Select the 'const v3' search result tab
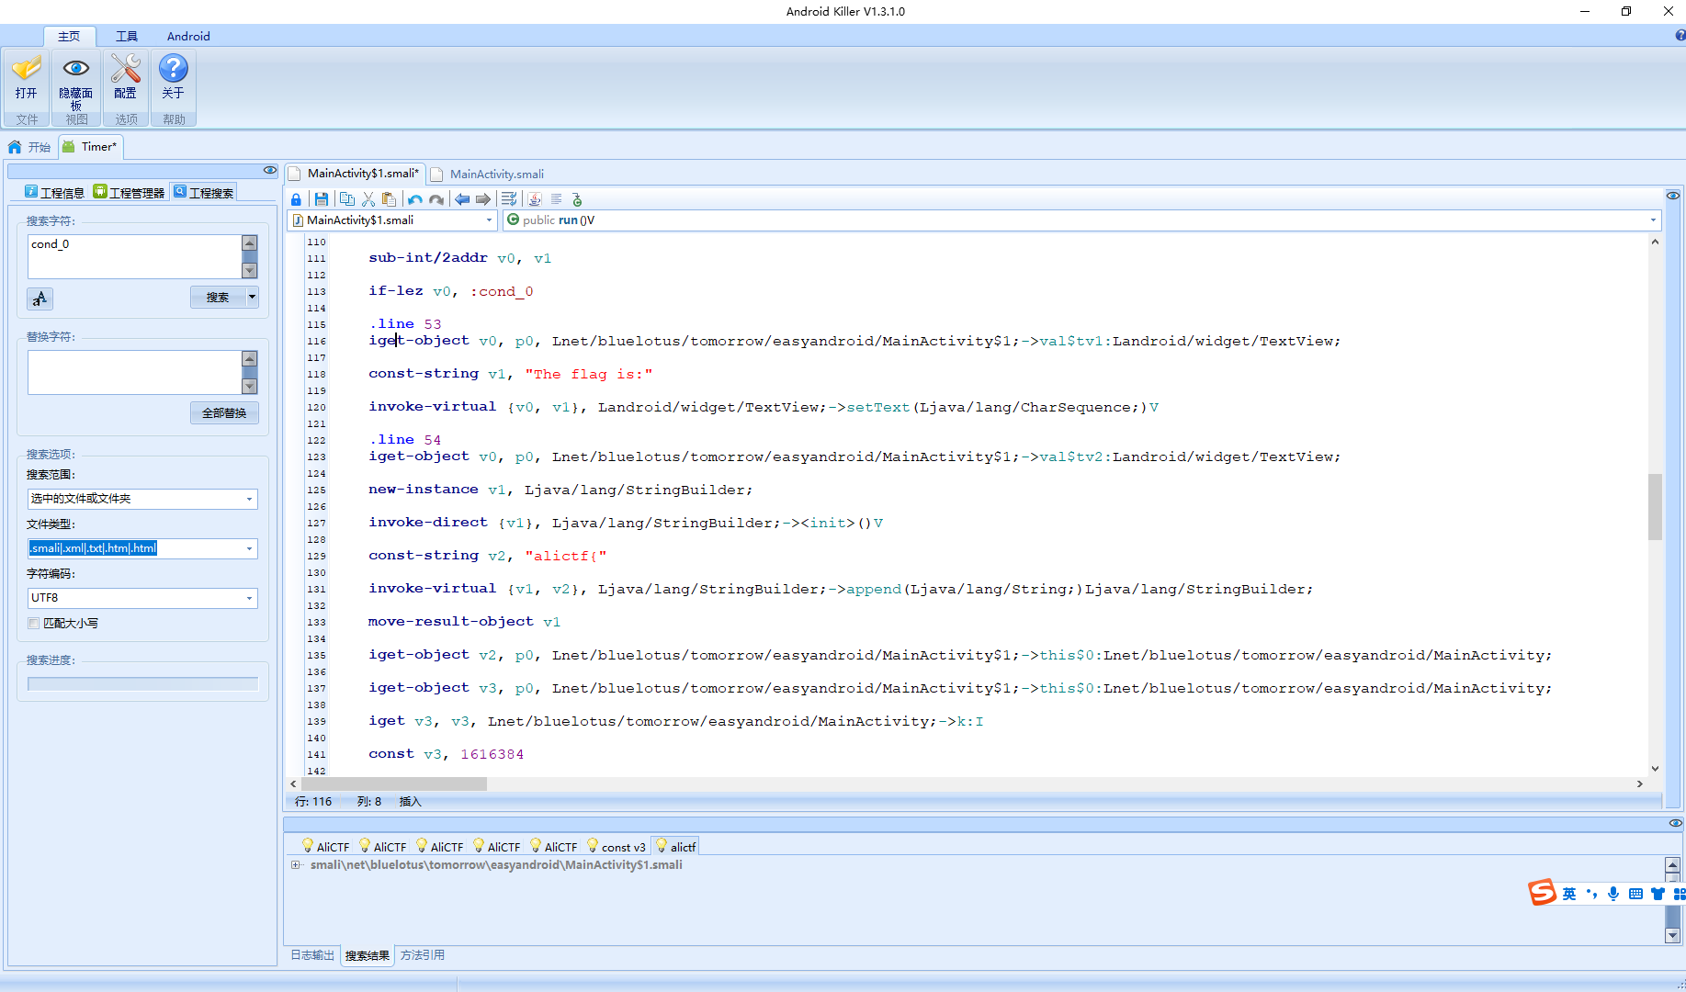The image size is (1686, 992). tap(617, 847)
